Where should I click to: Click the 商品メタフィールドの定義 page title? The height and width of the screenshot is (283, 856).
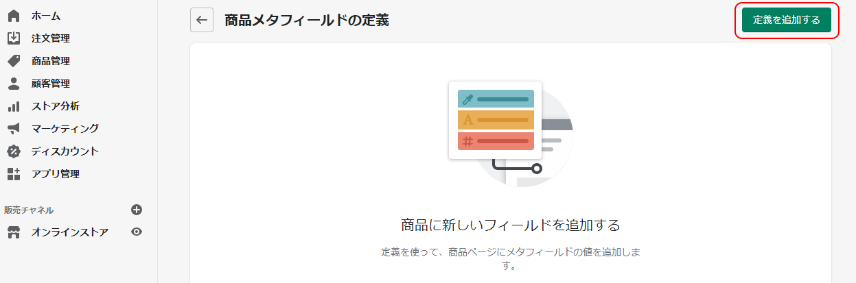(307, 21)
